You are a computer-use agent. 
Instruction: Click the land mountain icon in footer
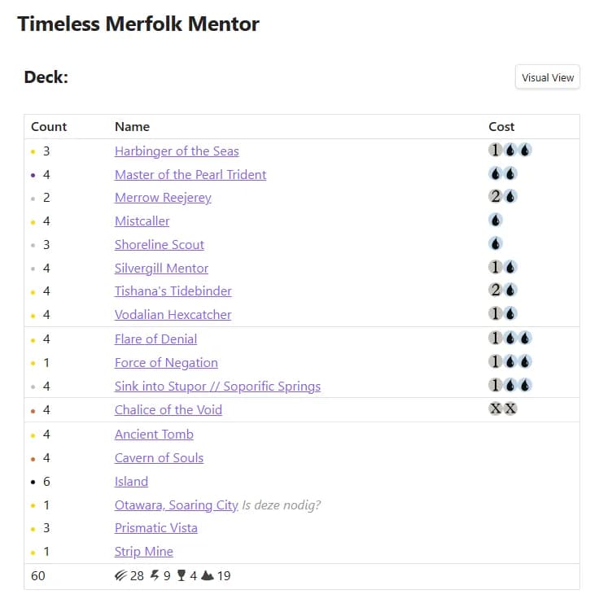pos(208,575)
